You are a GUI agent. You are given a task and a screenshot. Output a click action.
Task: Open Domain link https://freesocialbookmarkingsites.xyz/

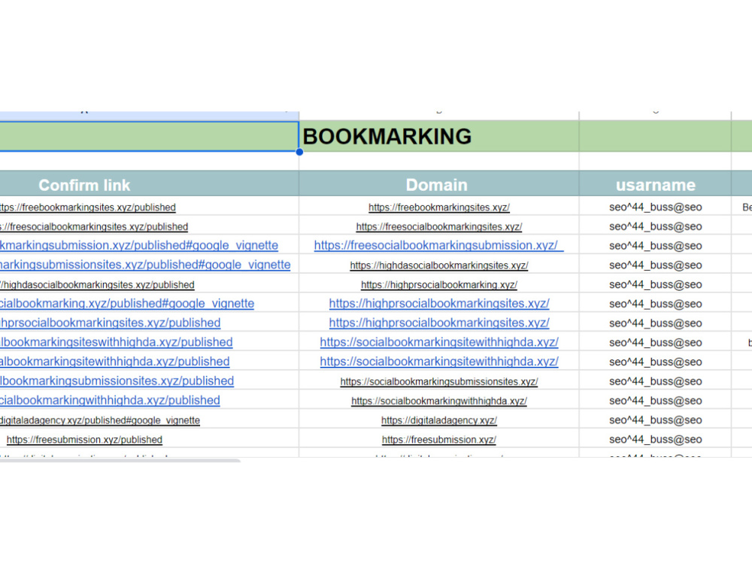pyautogui.click(x=439, y=226)
